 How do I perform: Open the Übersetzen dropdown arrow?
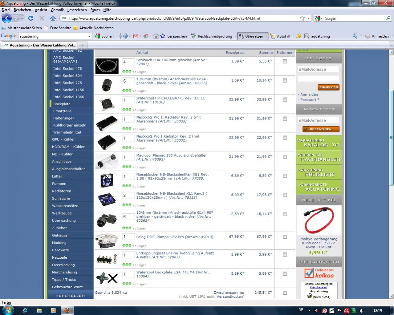pyautogui.click(x=266, y=36)
